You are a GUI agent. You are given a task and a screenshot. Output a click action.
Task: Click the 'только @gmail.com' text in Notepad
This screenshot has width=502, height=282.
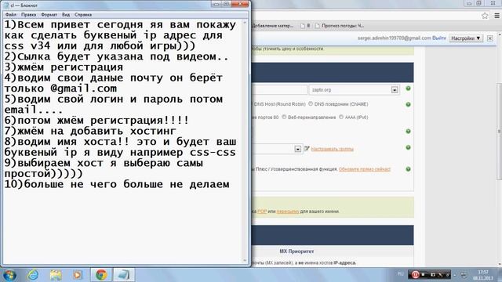60,89
